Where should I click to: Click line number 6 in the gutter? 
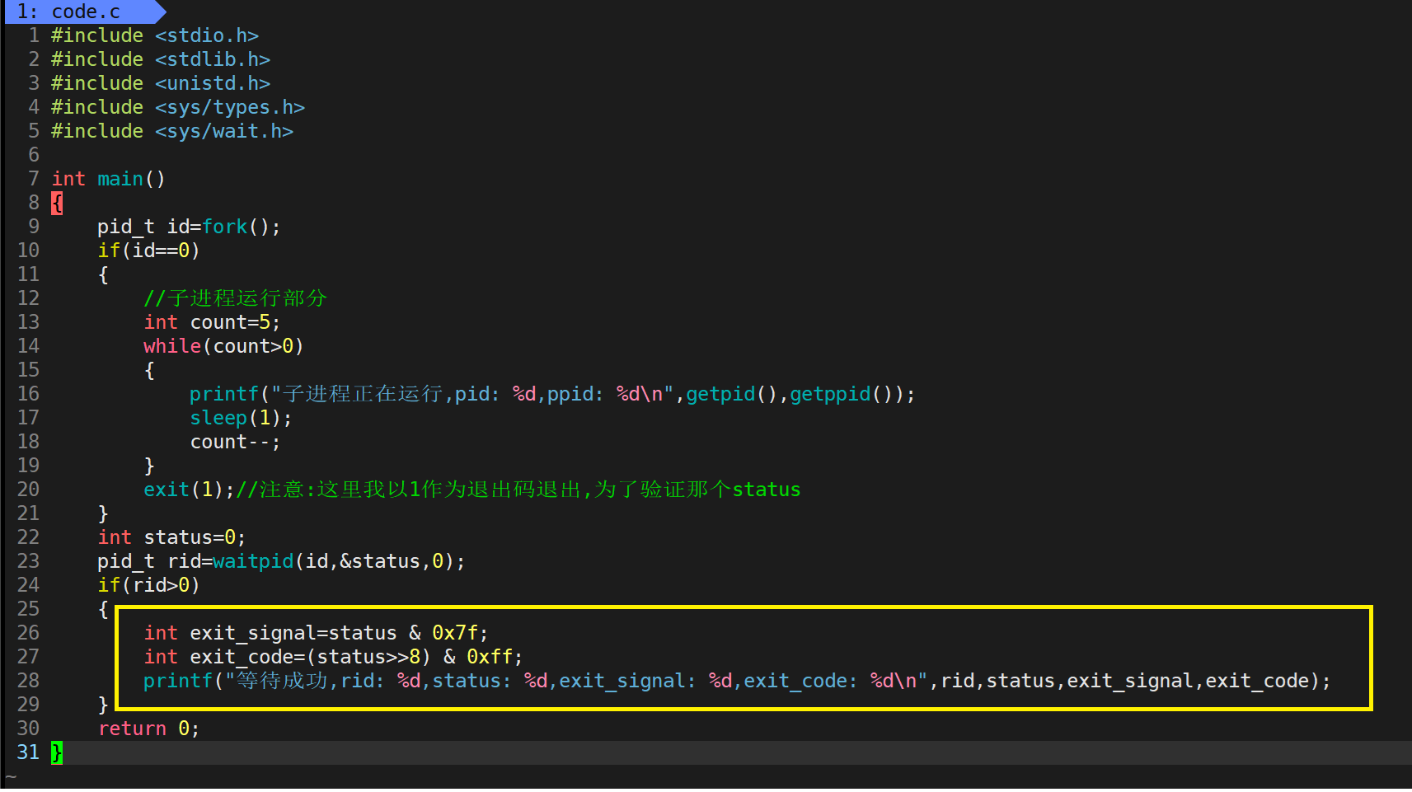34,155
